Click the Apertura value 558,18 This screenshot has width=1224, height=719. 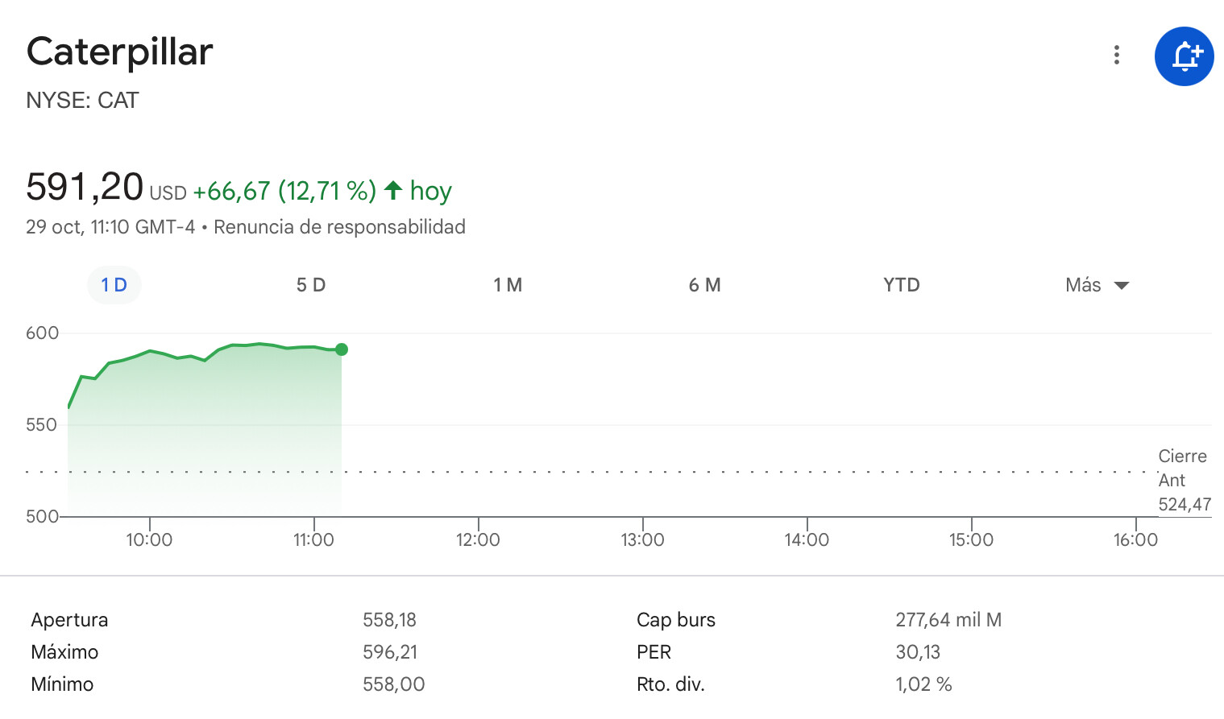(x=389, y=620)
